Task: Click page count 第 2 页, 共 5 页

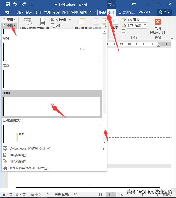Action: coord(14,195)
